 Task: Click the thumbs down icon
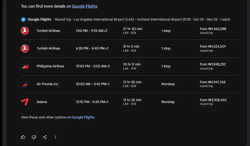pyautogui.click(x=34, y=137)
